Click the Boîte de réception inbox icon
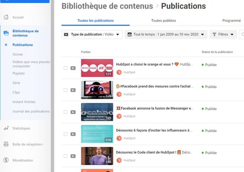Screen dimensions: 244x172 (6, 144)
